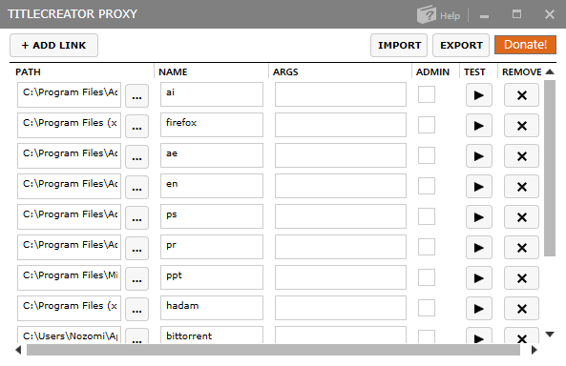Click the name field containing bittorrent
The height and width of the screenshot is (366, 566).
[212, 335]
